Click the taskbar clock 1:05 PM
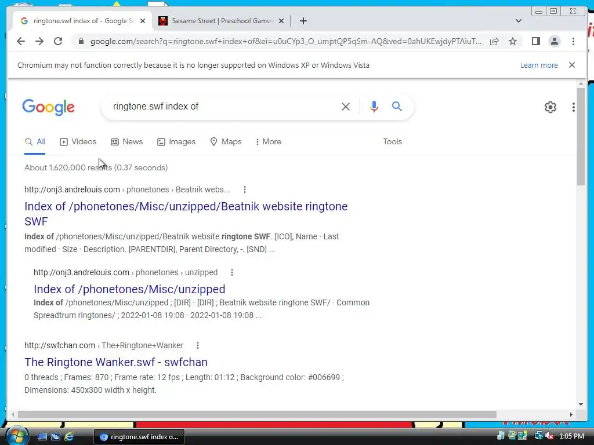Viewport: 594px width, 445px height. 571,436
